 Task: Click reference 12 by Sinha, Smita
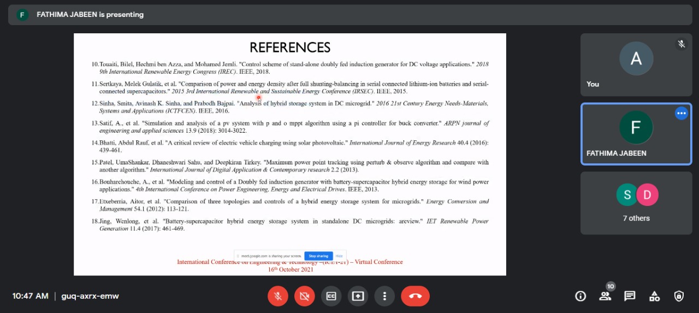point(290,107)
